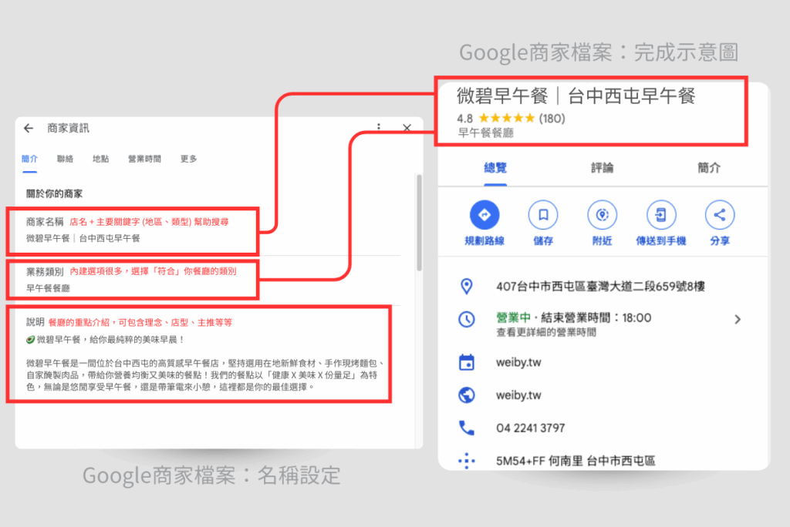Click the back arrow in 商家資訊 panel
The width and height of the screenshot is (790, 527).
pyautogui.click(x=29, y=129)
